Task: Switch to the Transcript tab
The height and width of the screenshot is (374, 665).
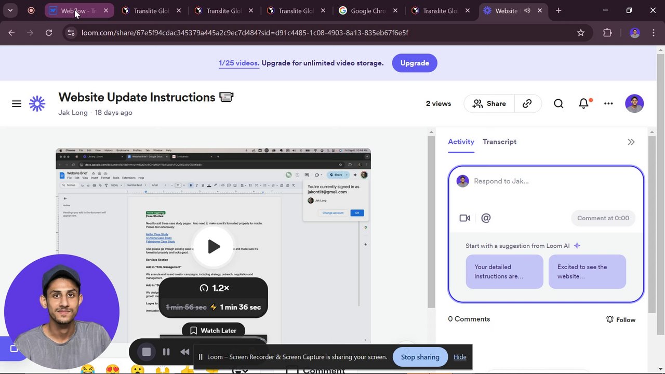Action: click(x=499, y=142)
